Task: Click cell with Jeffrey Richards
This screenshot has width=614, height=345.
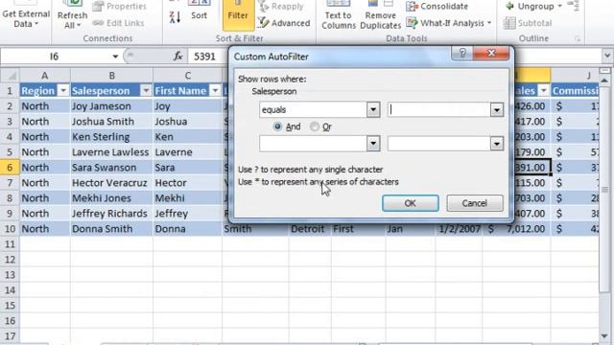Action: pyautogui.click(x=111, y=214)
